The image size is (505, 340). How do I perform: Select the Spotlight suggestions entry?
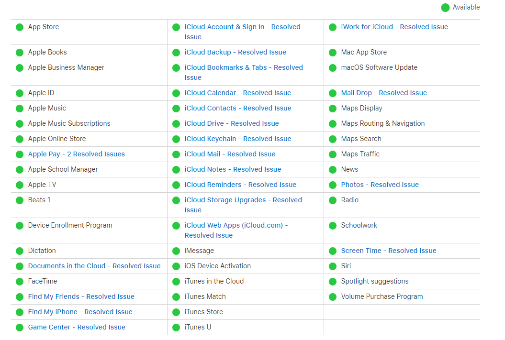[x=375, y=282]
